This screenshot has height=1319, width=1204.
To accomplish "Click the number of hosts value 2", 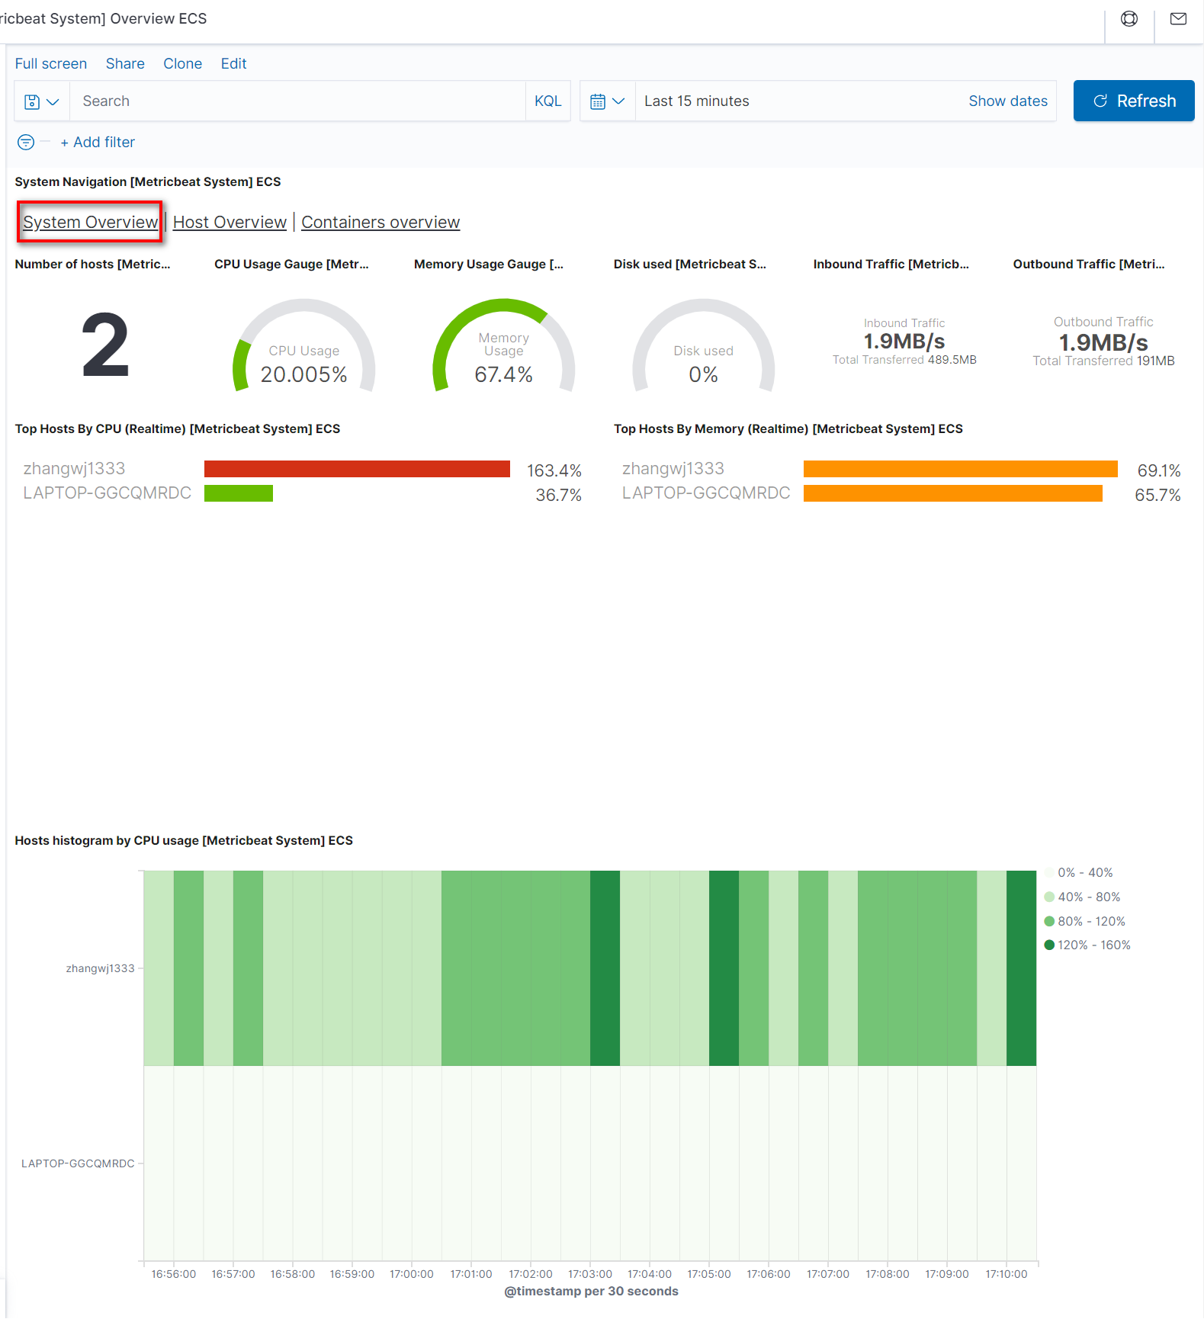I will [105, 345].
